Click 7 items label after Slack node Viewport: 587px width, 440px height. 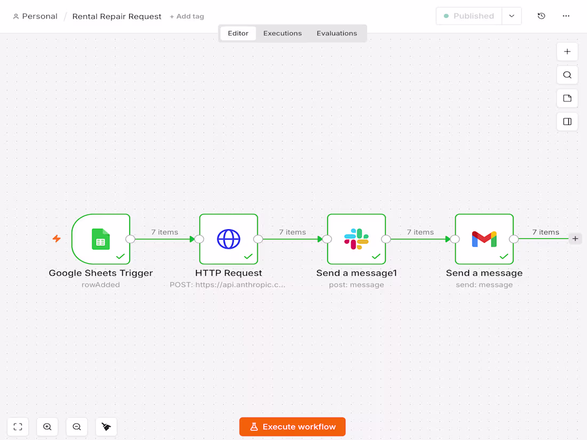421,232
